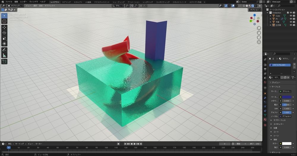Expand the サブサーフェス subpanel

pos(279,120)
